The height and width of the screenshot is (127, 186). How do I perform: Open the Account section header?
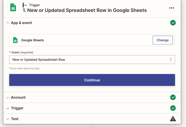92,97
